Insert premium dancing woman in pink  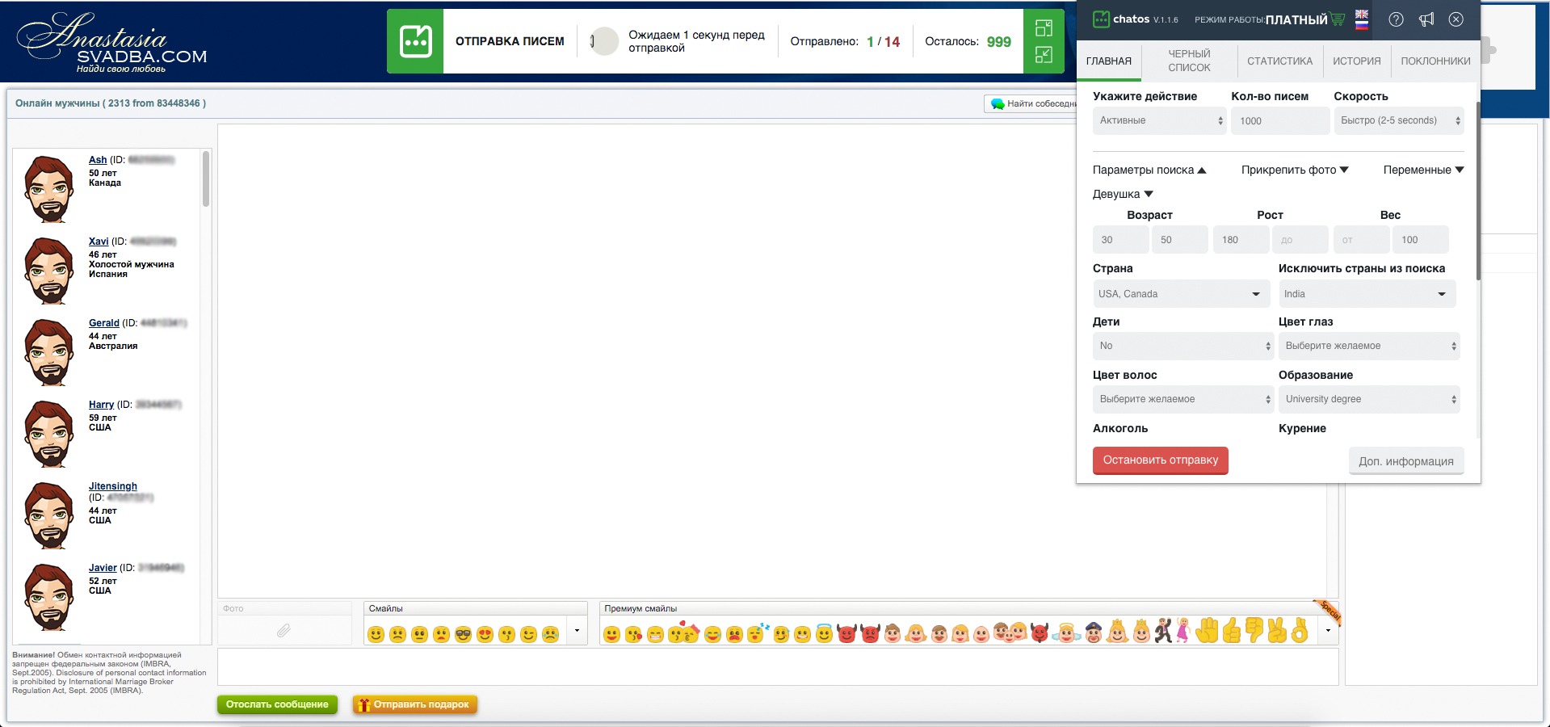click(x=1183, y=630)
